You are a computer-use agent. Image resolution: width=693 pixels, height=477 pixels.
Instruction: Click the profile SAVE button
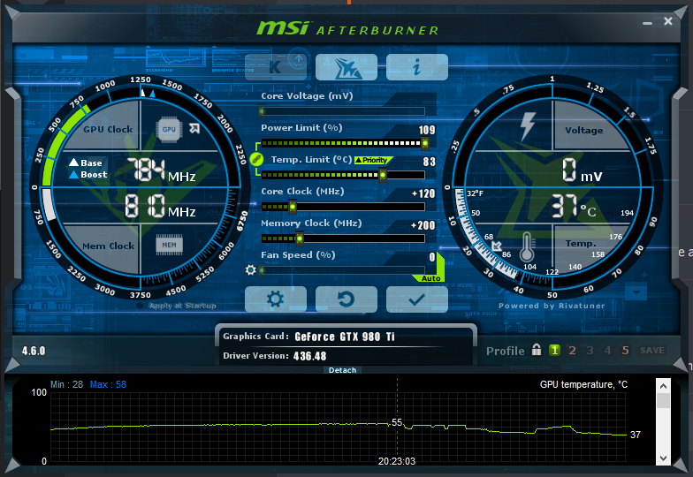[651, 350]
